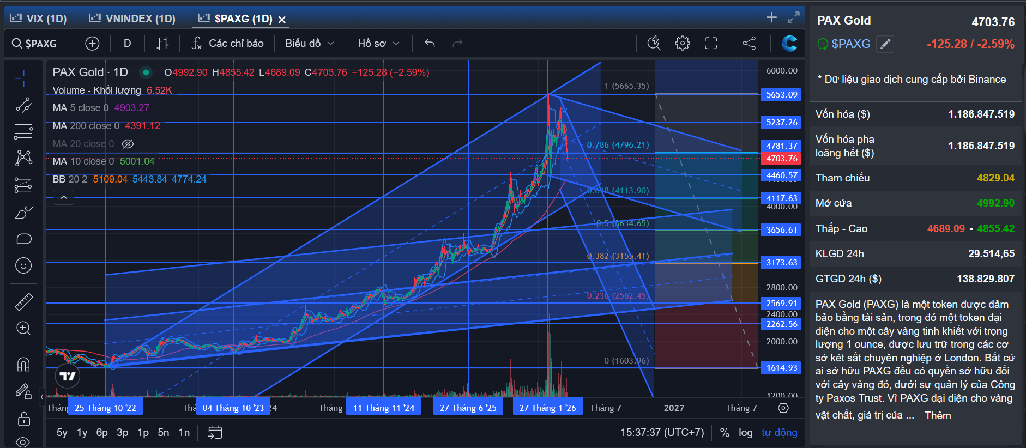Expand the chart panel to full size

[794, 17]
